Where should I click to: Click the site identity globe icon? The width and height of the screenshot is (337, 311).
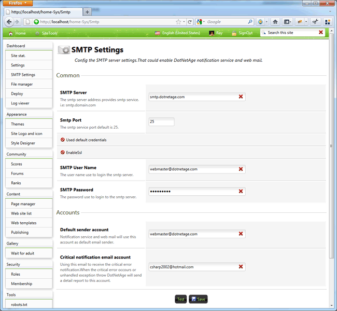tap(36, 22)
